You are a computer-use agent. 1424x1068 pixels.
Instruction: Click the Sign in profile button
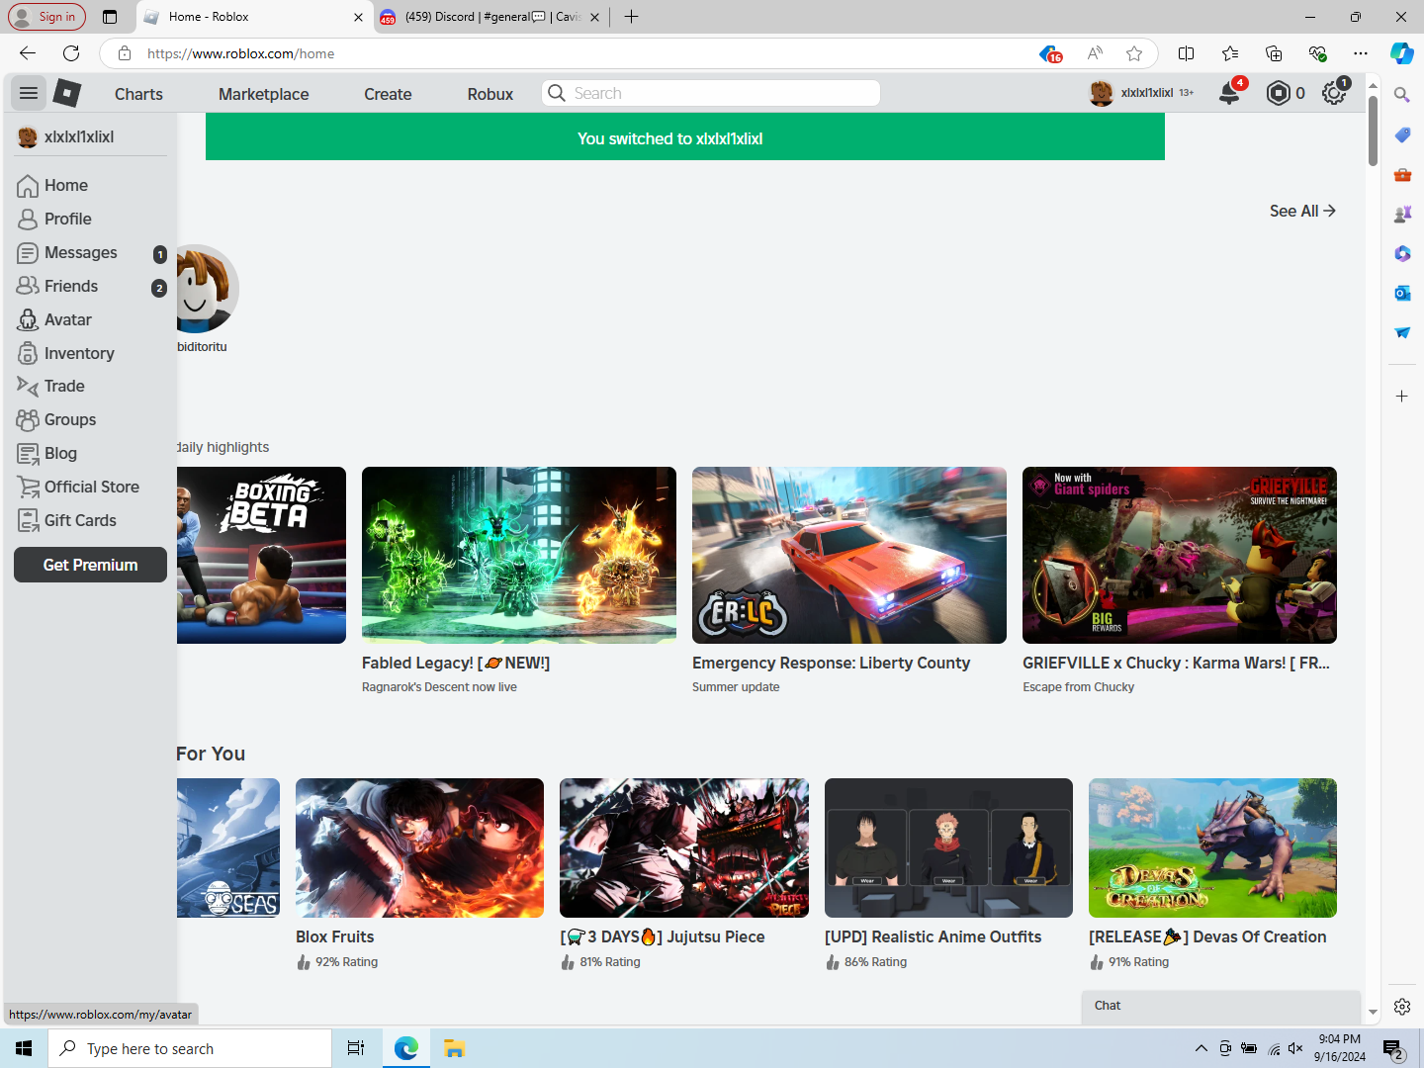tap(46, 17)
